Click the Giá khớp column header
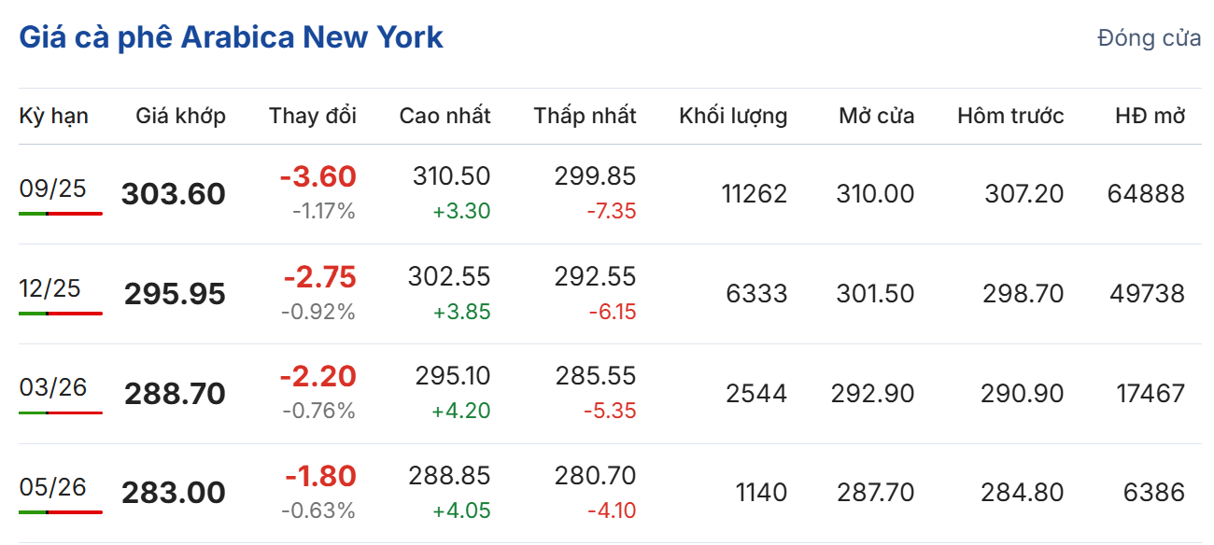This screenshot has width=1214, height=545. coord(180,116)
